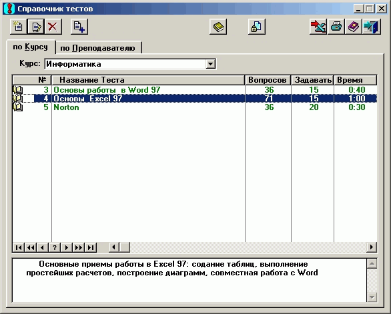Viewport: 391px width, 314px height.
Task: Click the Время column header
Action: [356, 80]
